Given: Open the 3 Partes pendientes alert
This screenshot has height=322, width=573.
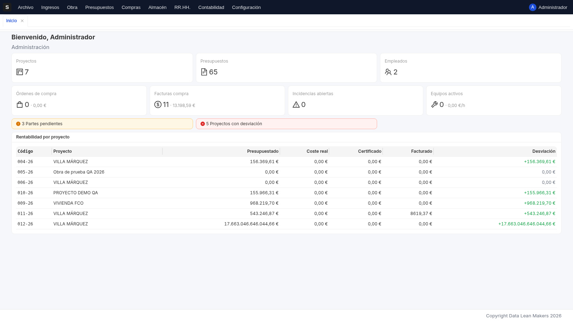Looking at the screenshot, I should click(102, 124).
